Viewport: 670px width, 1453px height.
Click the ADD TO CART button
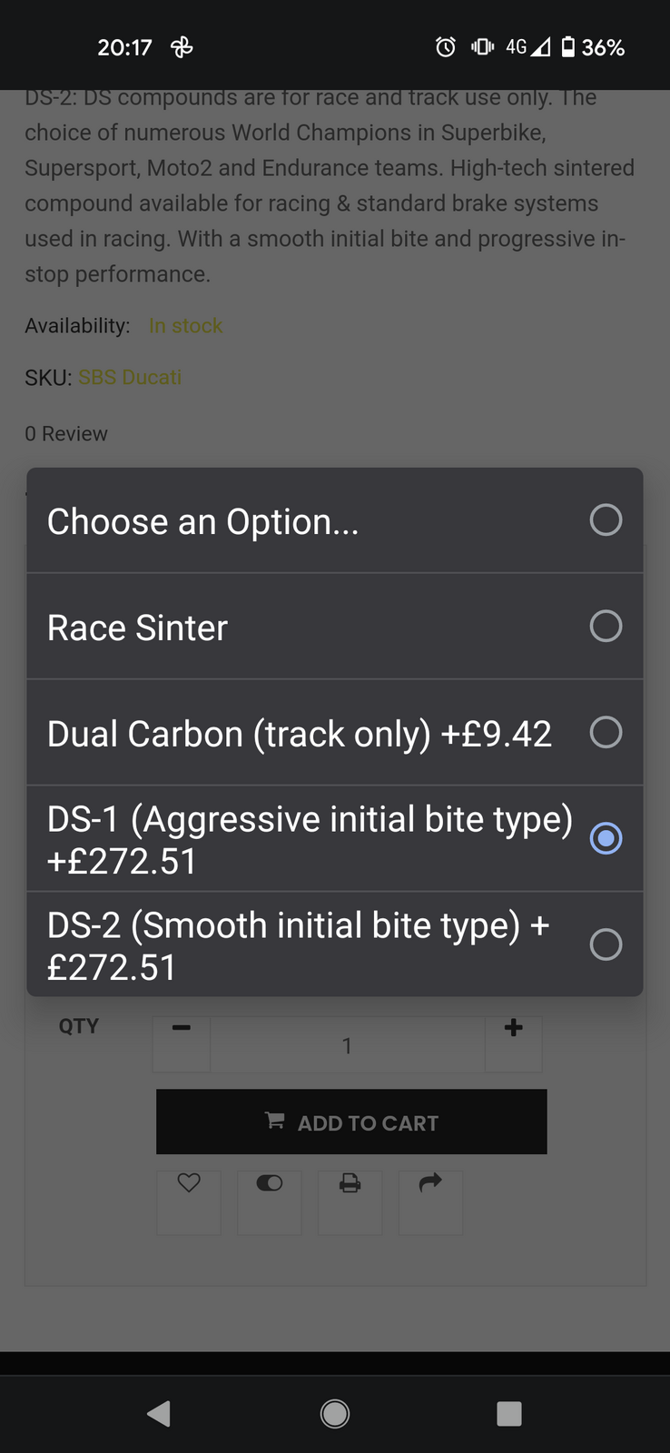click(x=351, y=1122)
